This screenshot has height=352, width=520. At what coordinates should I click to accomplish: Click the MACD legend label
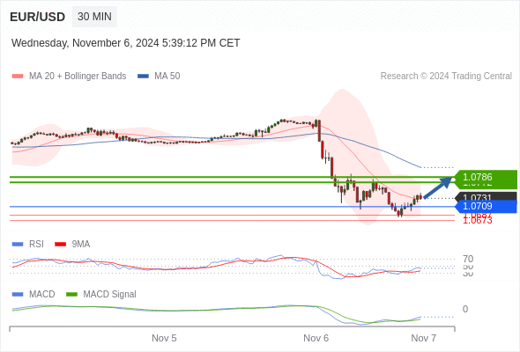42,295
